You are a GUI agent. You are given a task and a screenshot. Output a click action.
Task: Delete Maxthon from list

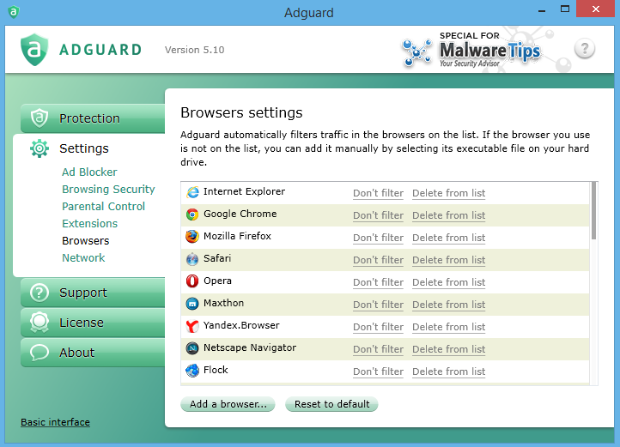click(x=449, y=305)
